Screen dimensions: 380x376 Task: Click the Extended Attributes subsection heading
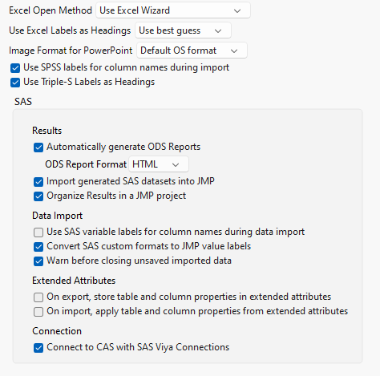(x=74, y=281)
